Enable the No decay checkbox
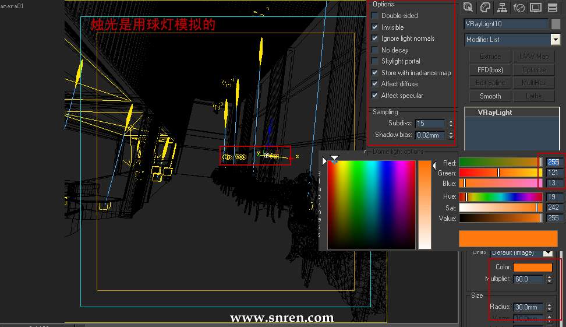Viewport: 566px width, 327px height. [x=374, y=50]
